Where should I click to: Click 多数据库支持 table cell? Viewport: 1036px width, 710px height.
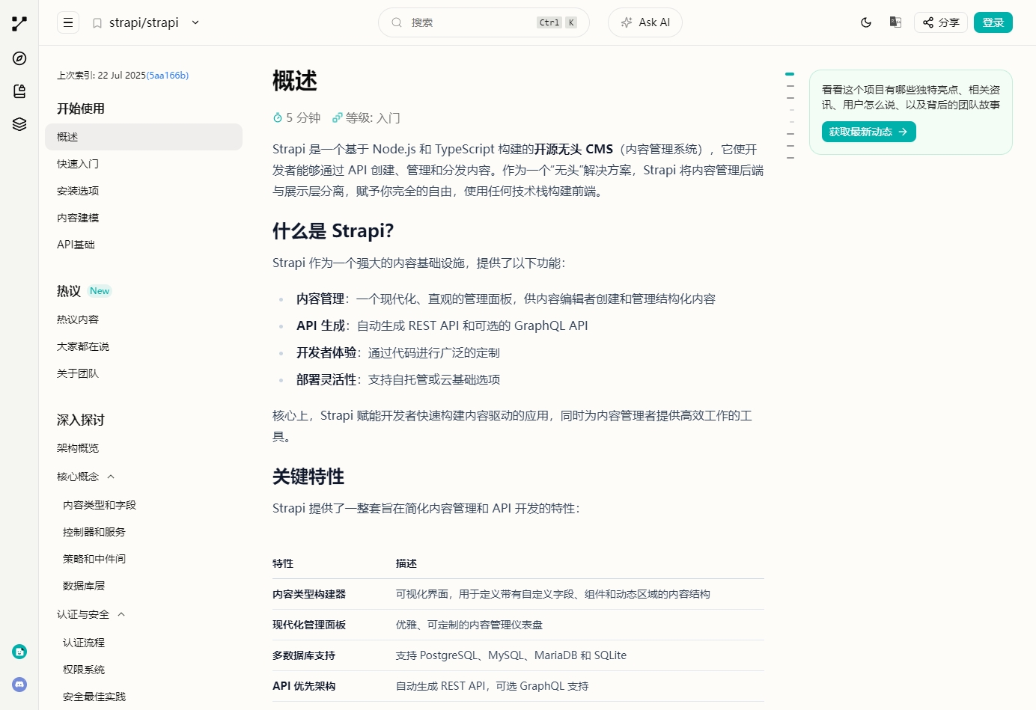pyautogui.click(x=304, y=655)
